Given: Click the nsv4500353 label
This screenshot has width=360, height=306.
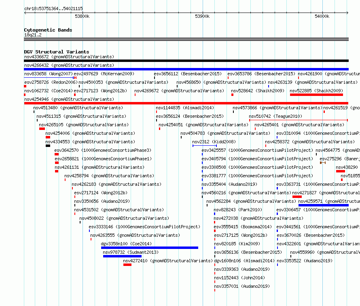Looking at the screenshot, I should pyautogui.click(x=123, y=82).
